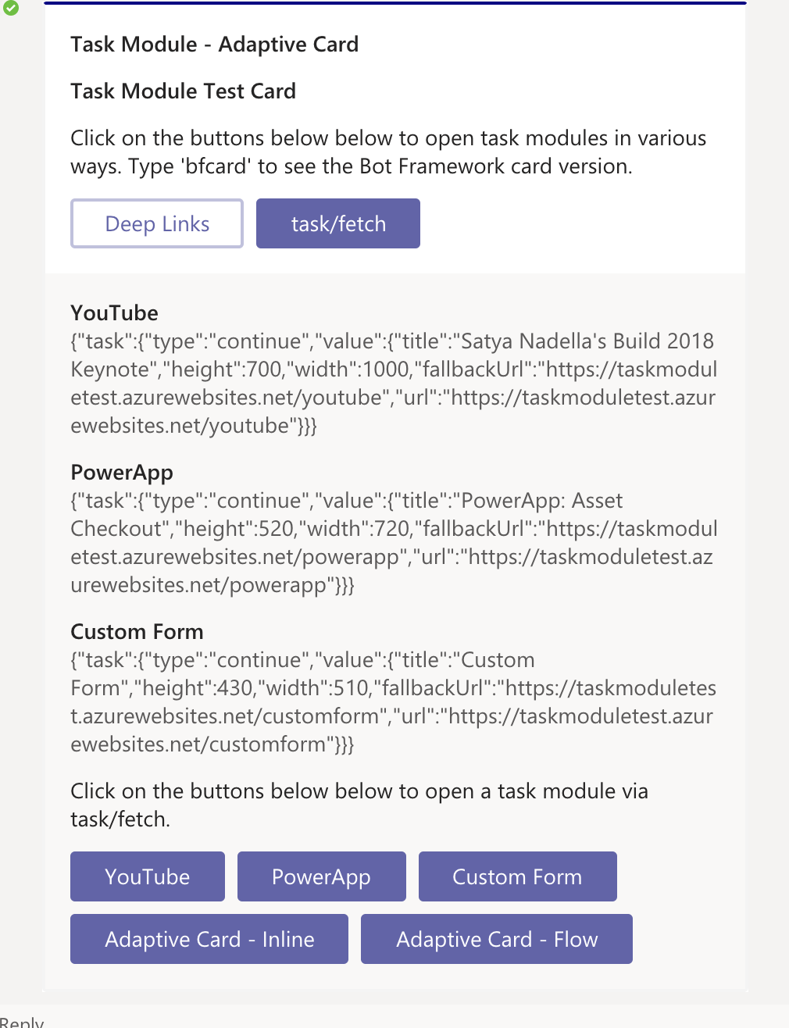Image resolution: width=789 pixels, height=1028 pixels.
Task: Open the YouTube task module button
Action: (147, 876)
